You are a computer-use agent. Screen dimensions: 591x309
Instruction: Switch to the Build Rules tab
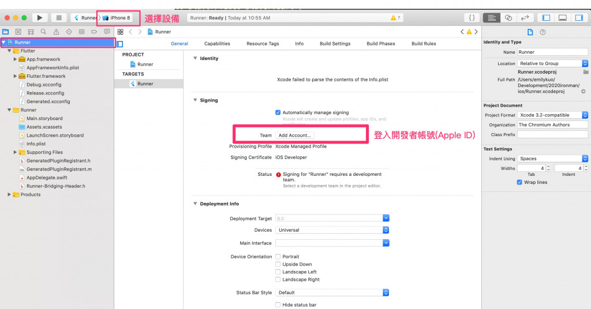pyautogui.click(x=424, y=44)
